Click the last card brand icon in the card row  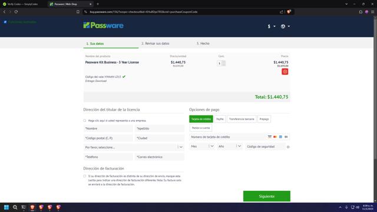286,137
